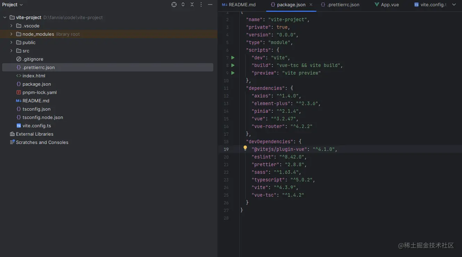Show hidden editor tabs dropdown
The image size is (462, 257).
[x=454, y=5]
